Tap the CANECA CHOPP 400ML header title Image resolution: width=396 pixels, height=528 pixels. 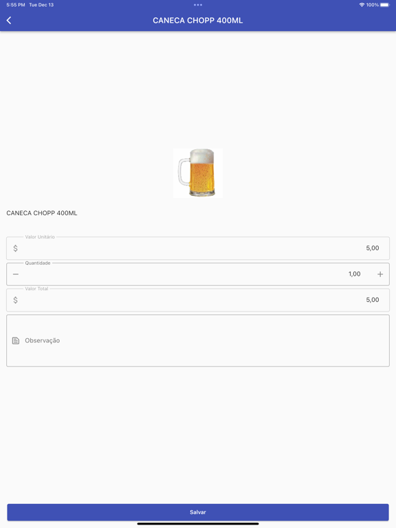pyautogui.click(x=198, y=21)
